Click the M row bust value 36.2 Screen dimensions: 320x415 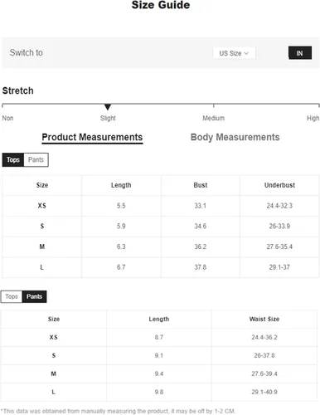point(201,247)
